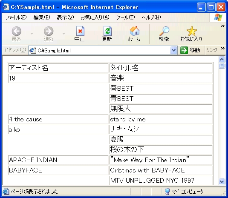Viewport: 228px width, 198px height.
Task: Refresh page with the 更新 icon
Action: pyautogui.click(x=107, y=31)
